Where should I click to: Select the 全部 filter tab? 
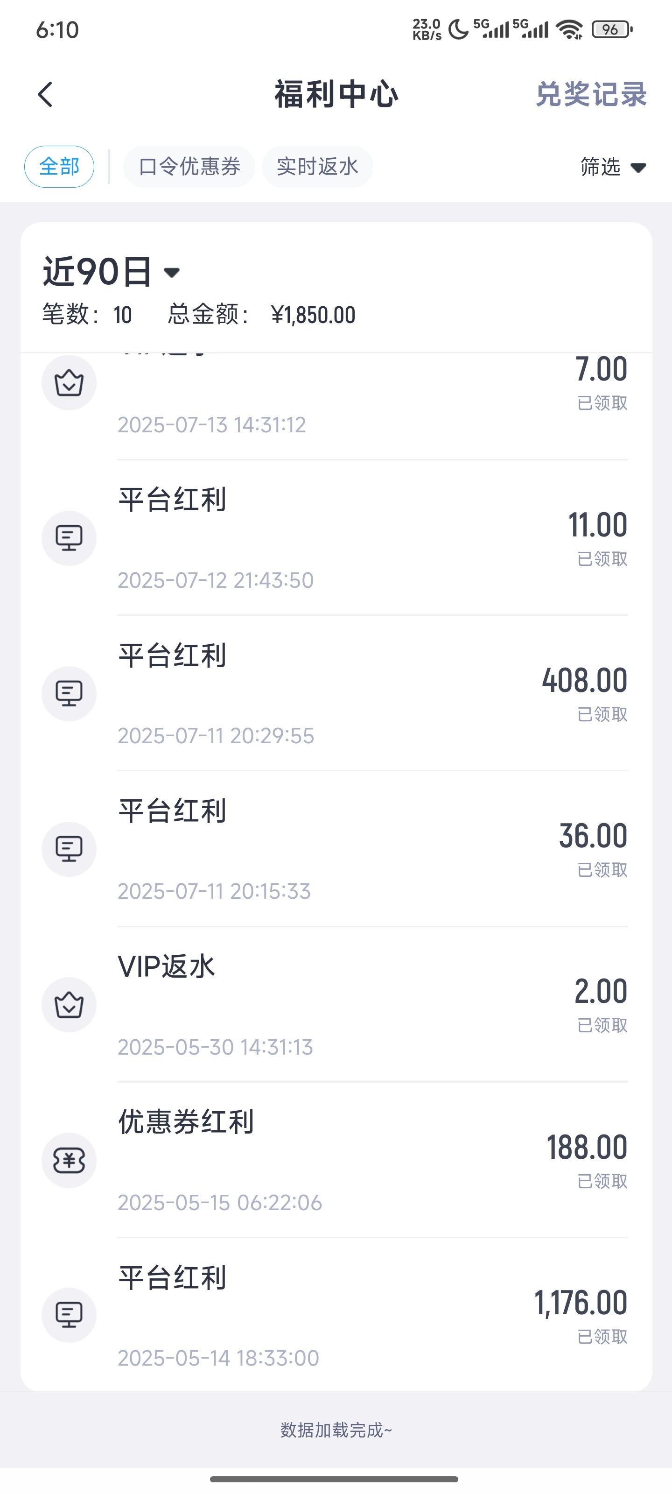(x=59, y=167)
